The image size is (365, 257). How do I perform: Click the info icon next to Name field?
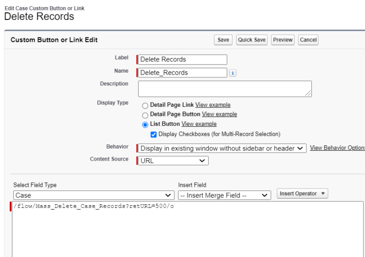point(232,73)
